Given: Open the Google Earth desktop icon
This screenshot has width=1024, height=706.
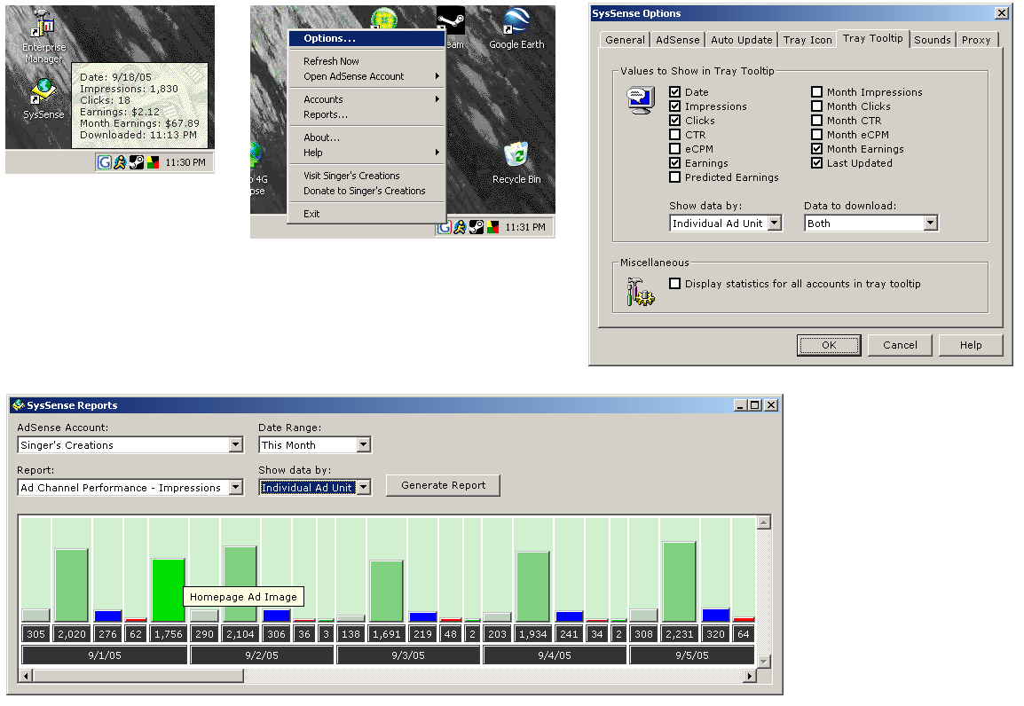Looking at the screenshot, I should 516,23.
